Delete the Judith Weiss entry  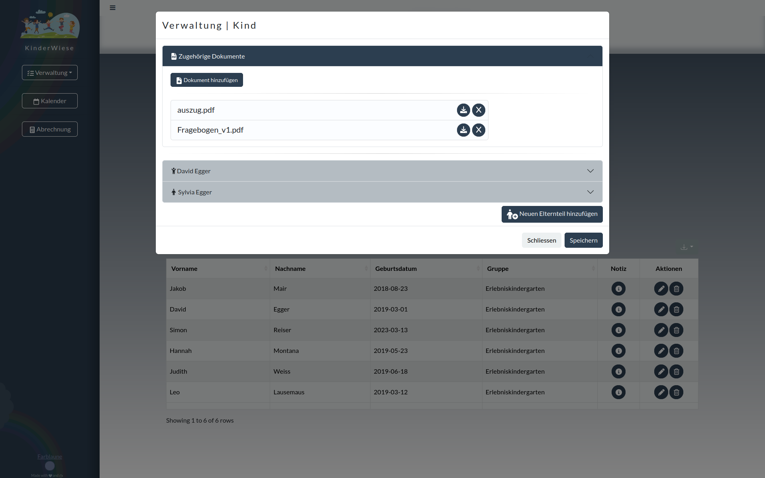[x=676, y=371]
